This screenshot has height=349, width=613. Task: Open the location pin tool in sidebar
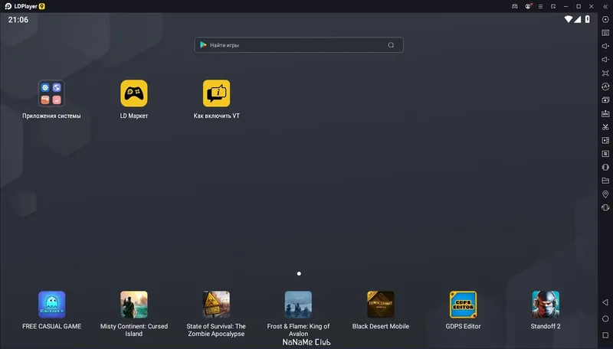click(605, 194)
